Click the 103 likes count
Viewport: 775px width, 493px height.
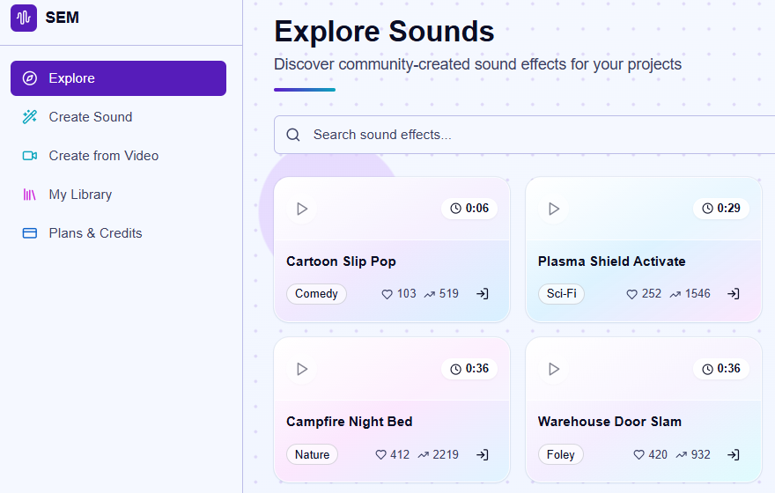[x=406, y=294]
